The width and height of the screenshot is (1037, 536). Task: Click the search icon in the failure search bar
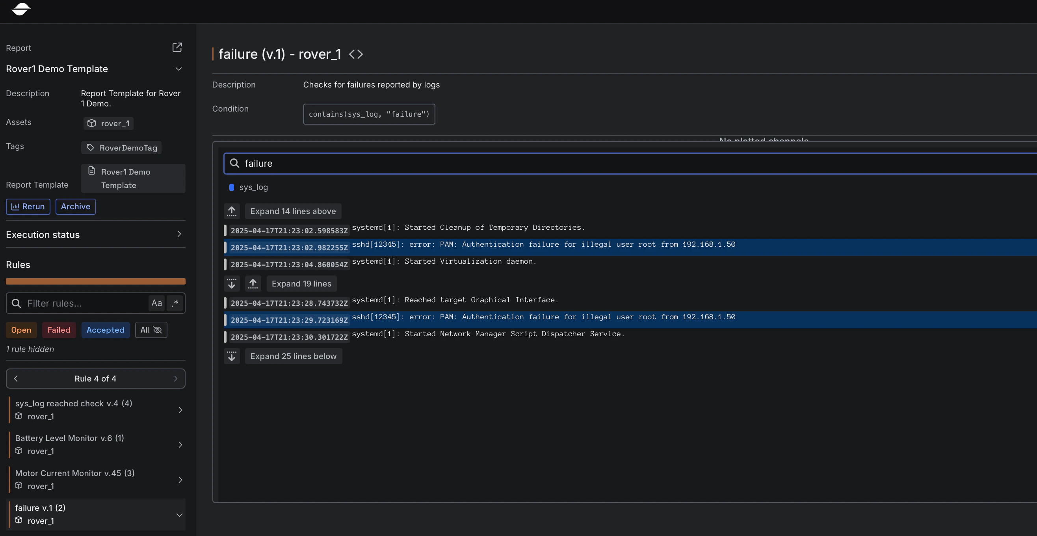tap(234, 163)
